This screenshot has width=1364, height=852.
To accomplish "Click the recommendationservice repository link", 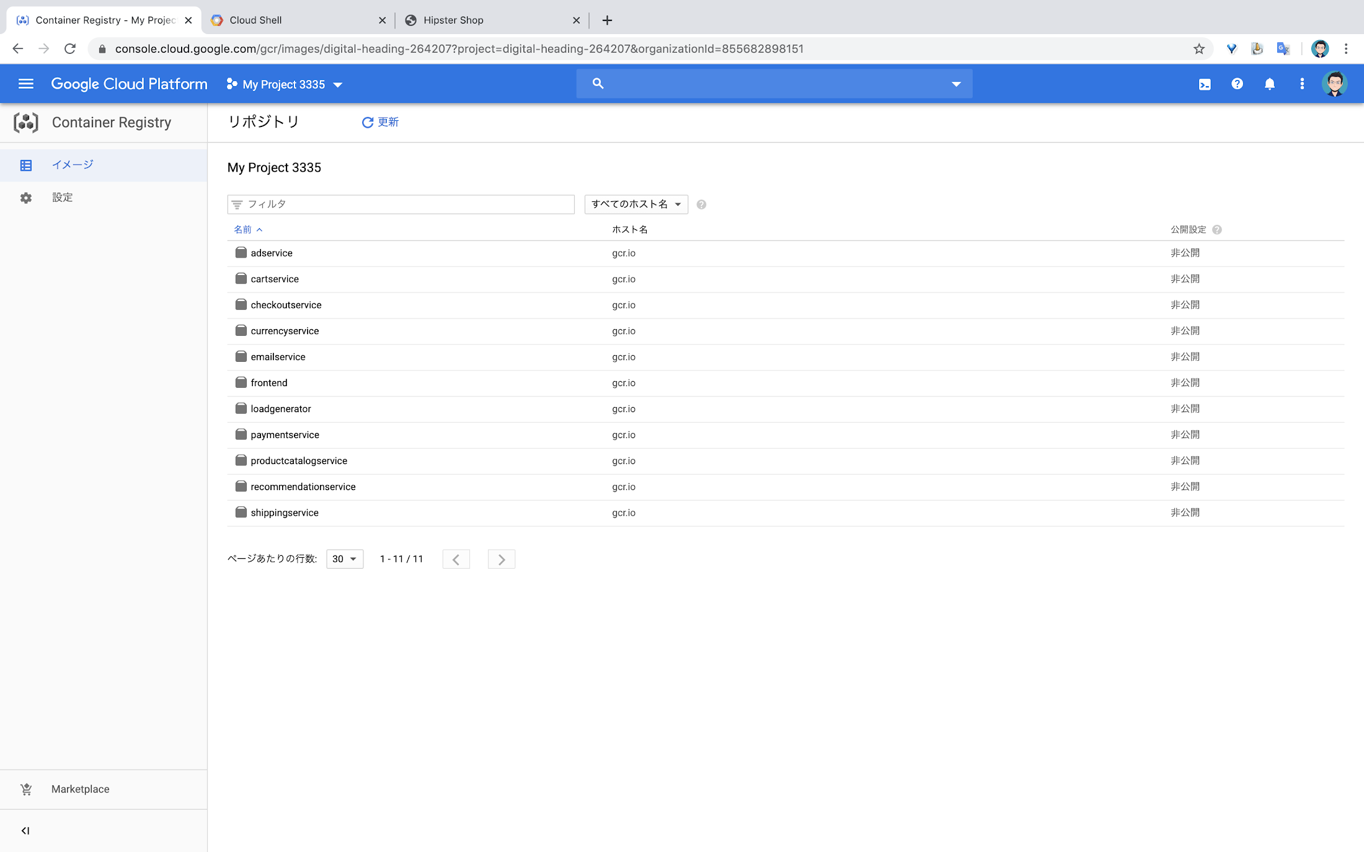I will [303, 486].
